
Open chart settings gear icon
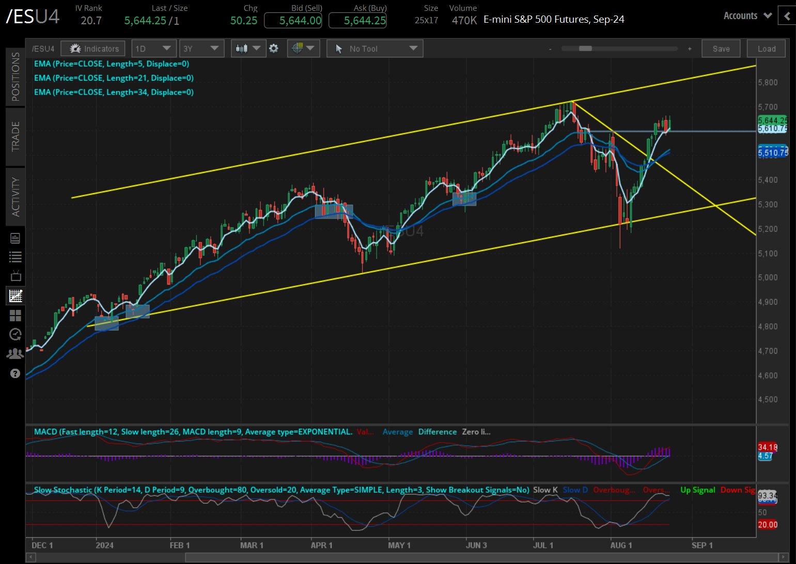pyautogui.click(x=274, y=49)
